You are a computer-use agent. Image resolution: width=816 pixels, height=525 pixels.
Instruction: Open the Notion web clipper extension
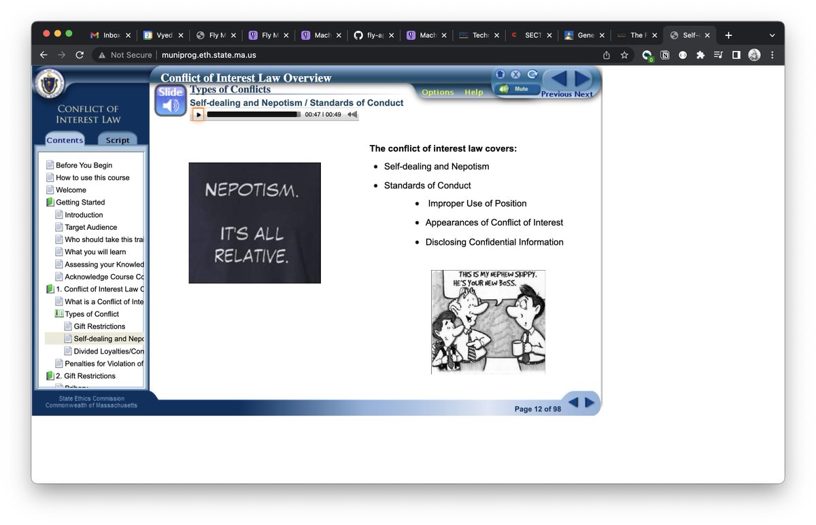(665, 55)
